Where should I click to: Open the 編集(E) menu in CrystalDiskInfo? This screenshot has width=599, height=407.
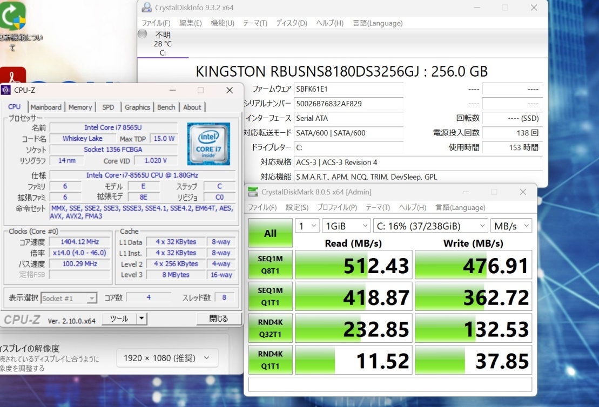coord(191,23)
